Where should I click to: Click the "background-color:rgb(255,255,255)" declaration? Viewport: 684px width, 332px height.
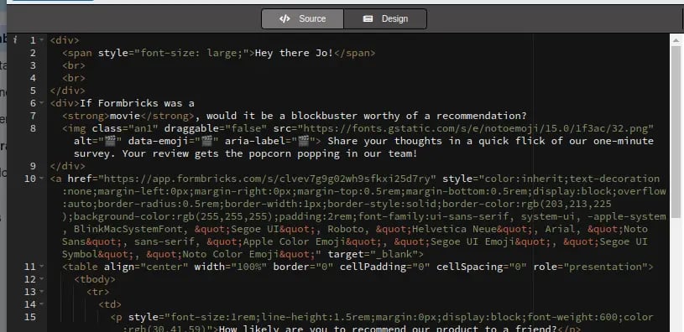[x=173, y=216]
